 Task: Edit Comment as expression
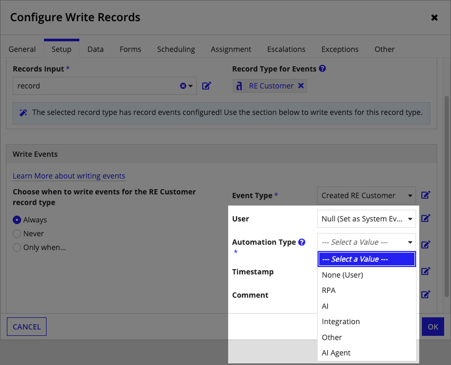click(426, 295)
